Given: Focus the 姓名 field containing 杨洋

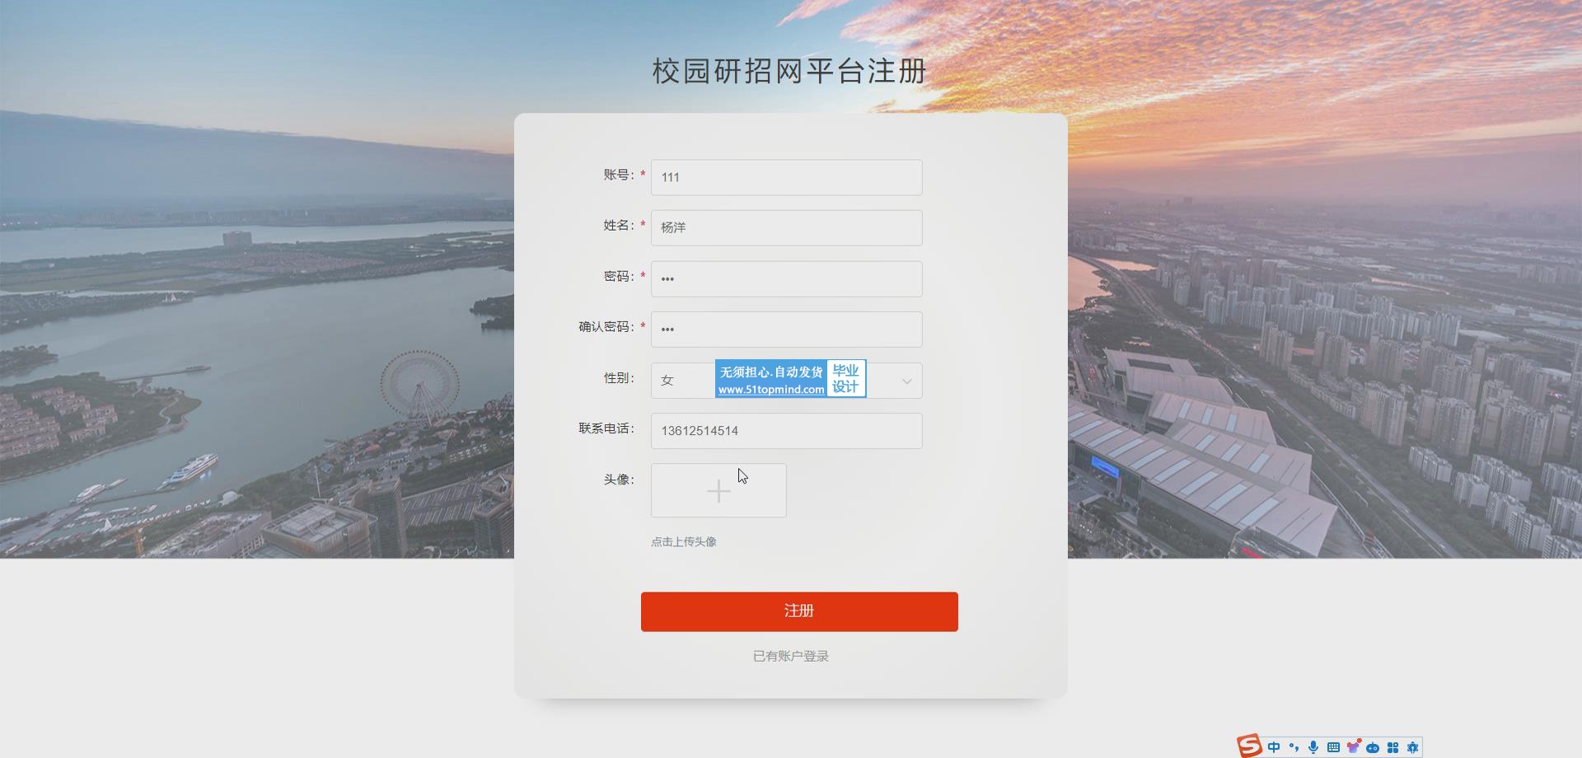Looking at the screenshot, I should (x=786, y=227).
